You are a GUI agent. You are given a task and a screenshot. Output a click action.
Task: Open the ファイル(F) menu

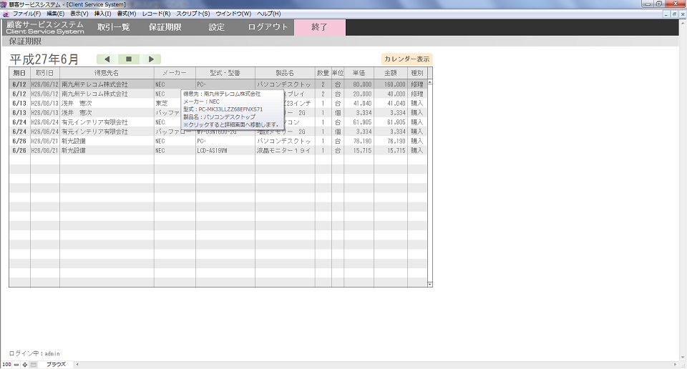(x=26, y=14)
